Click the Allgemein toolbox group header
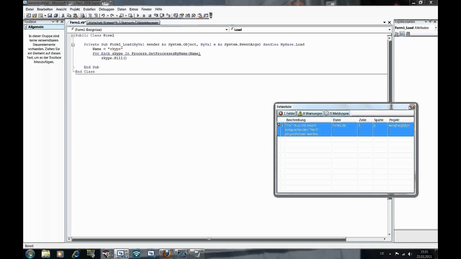This screenshot has width=461, height=259. 44,27
